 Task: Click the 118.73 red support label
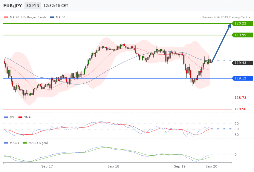240,98
